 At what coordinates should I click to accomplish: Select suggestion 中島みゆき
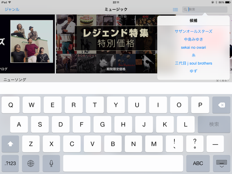pyautogui.click(x=193, y=40)
